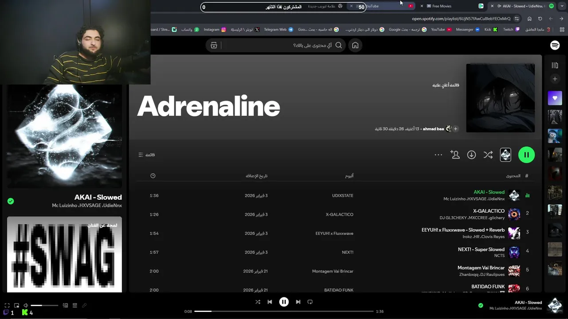
Task: Skip to previous track
Action: 270,302
